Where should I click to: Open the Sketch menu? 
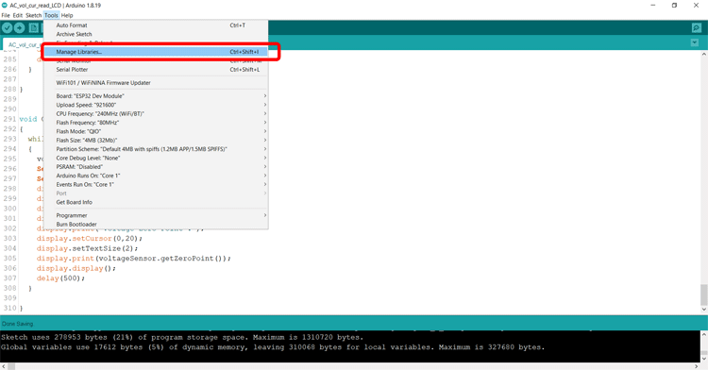(x=33, y=15)
